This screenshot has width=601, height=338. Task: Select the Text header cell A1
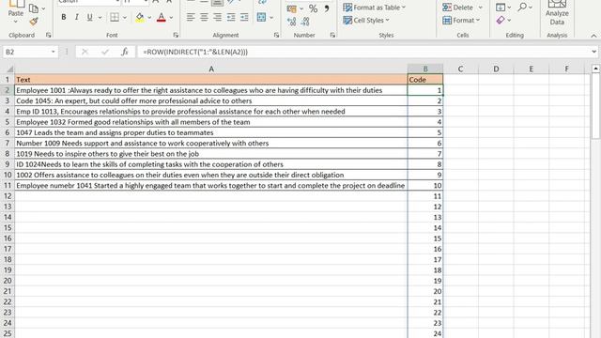click(210, 80)
